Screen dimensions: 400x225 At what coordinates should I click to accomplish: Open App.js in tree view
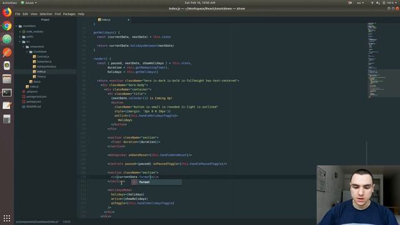(x=37, y=82)
